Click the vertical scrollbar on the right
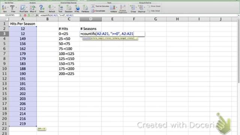The height and width of the screenshot is (135, 240). 238,51
